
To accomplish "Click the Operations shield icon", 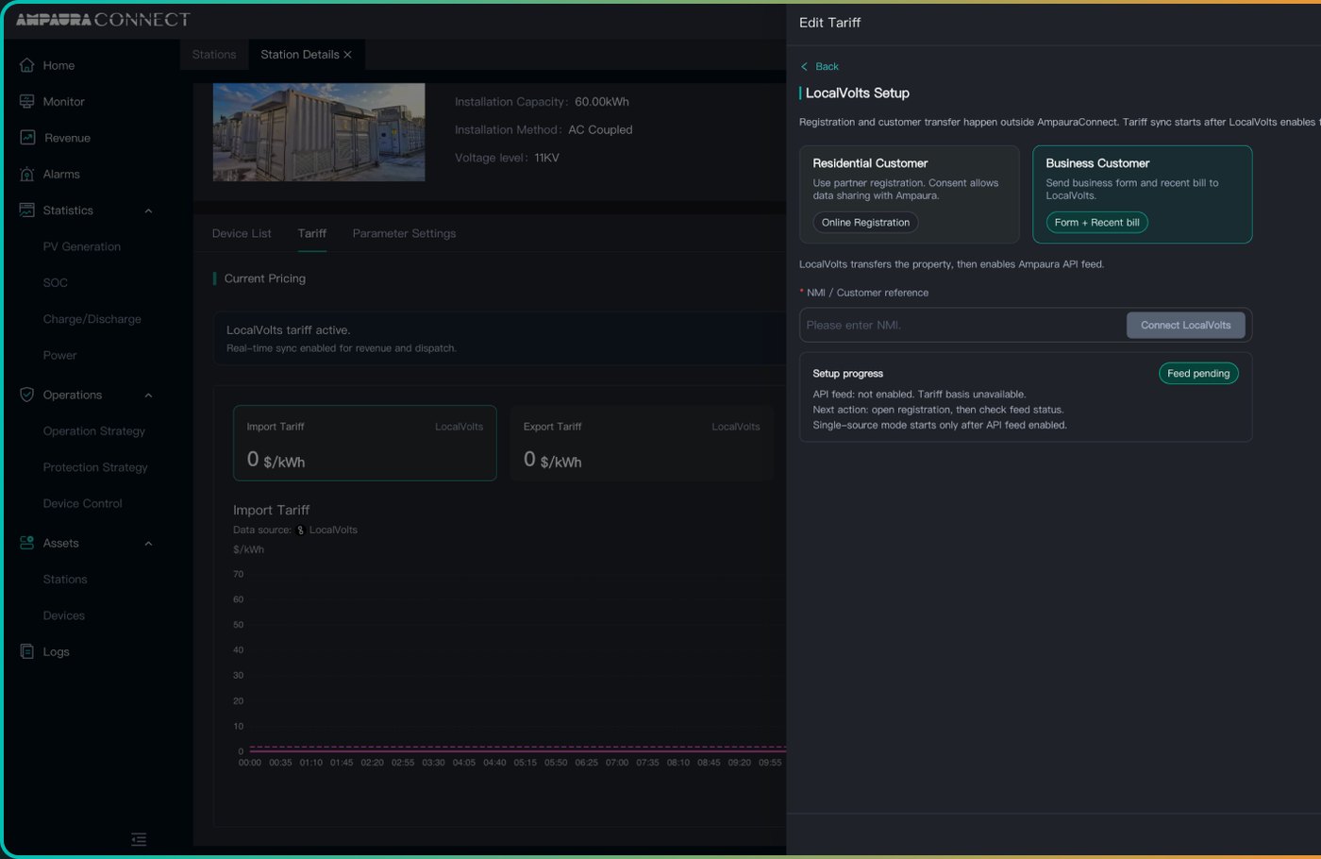I will click(x=26, y=395).
